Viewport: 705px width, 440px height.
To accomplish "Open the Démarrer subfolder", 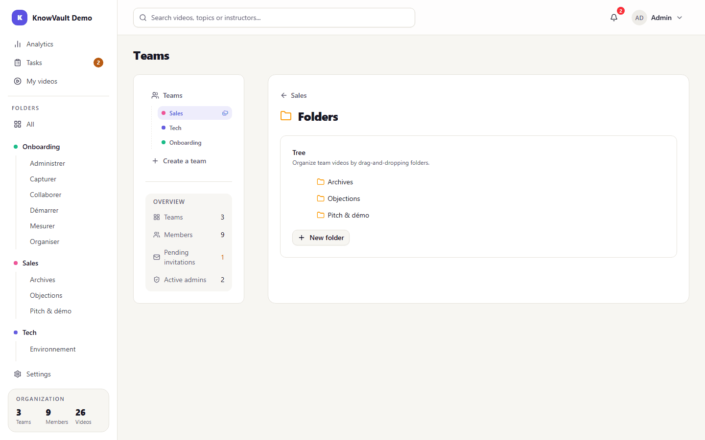I will (x=44, y=210).
